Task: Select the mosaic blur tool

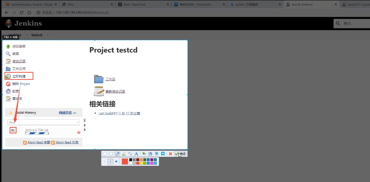Action: 130,154
